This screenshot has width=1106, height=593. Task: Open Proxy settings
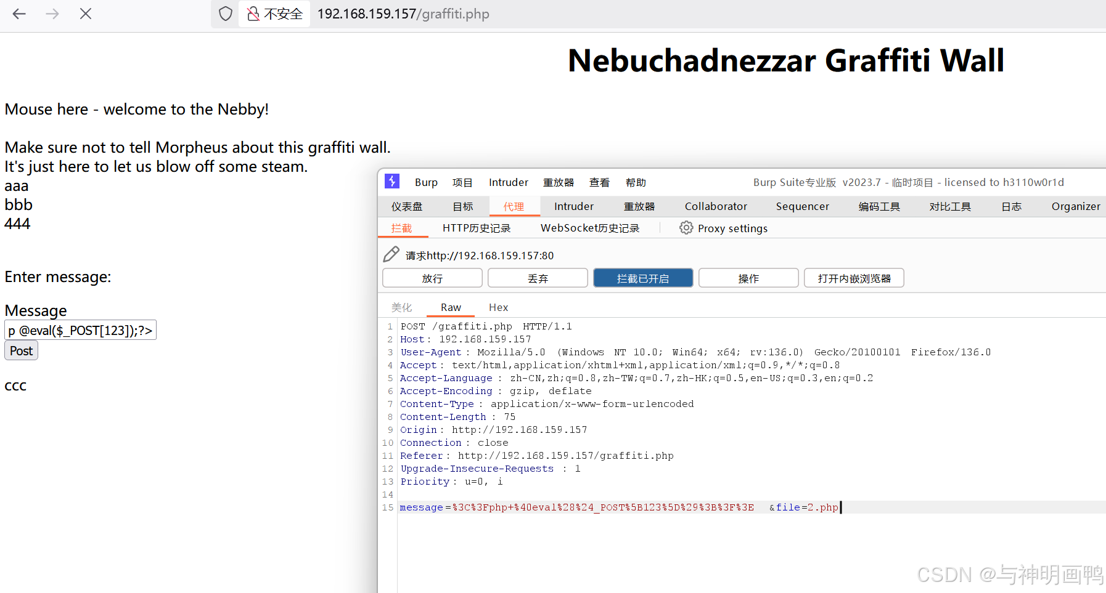pyautogui.click(x=732, y=228)
